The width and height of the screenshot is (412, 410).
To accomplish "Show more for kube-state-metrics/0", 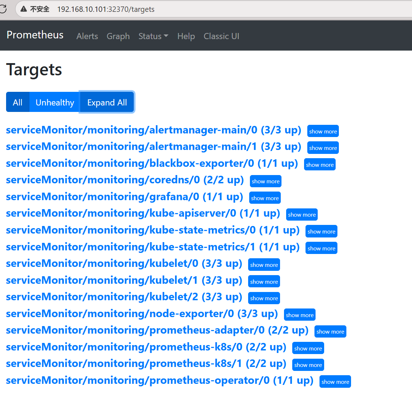I will point(321,231).
